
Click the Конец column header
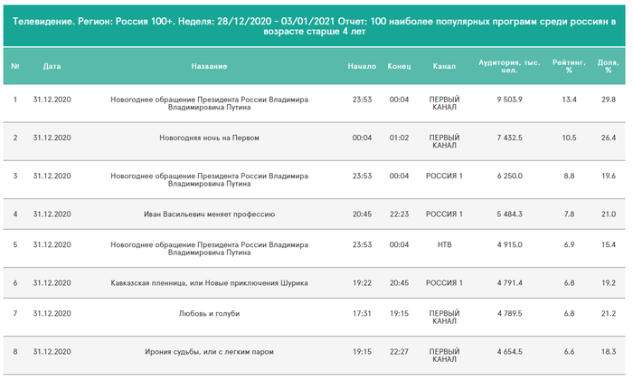click(399, 66)
